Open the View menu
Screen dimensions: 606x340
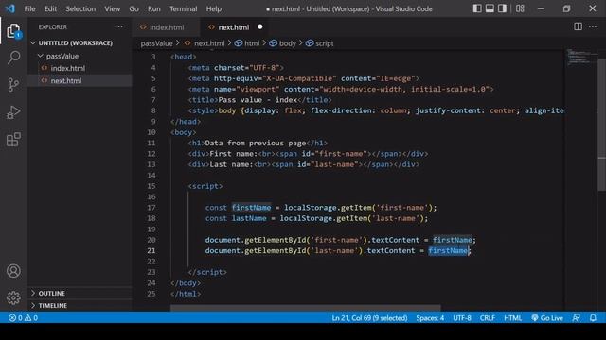(x=112, y=8)
